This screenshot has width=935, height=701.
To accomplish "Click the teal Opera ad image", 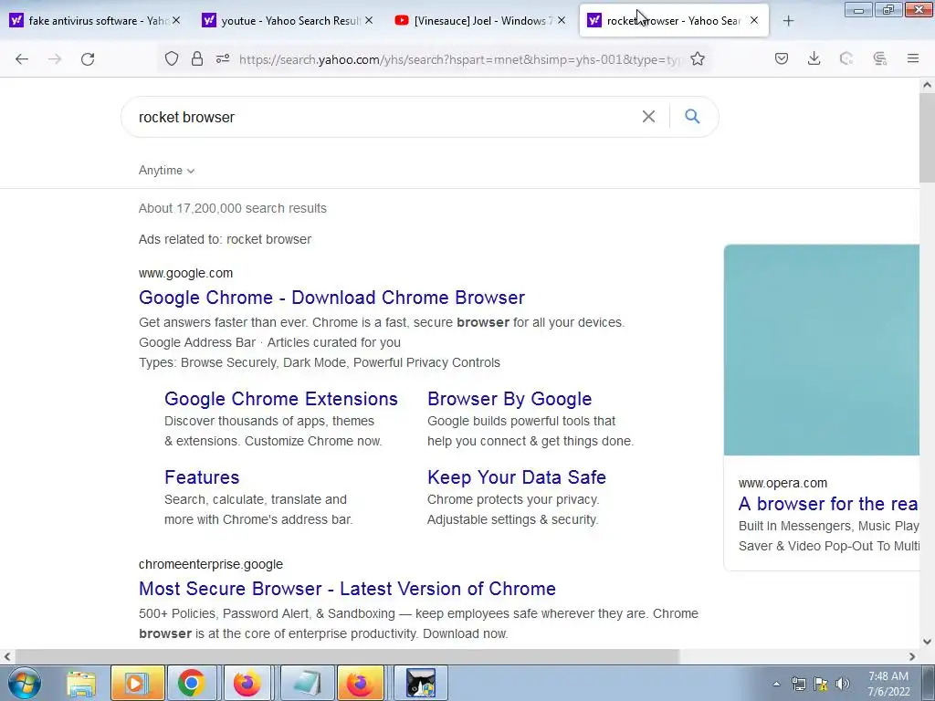I will [822, 350].
